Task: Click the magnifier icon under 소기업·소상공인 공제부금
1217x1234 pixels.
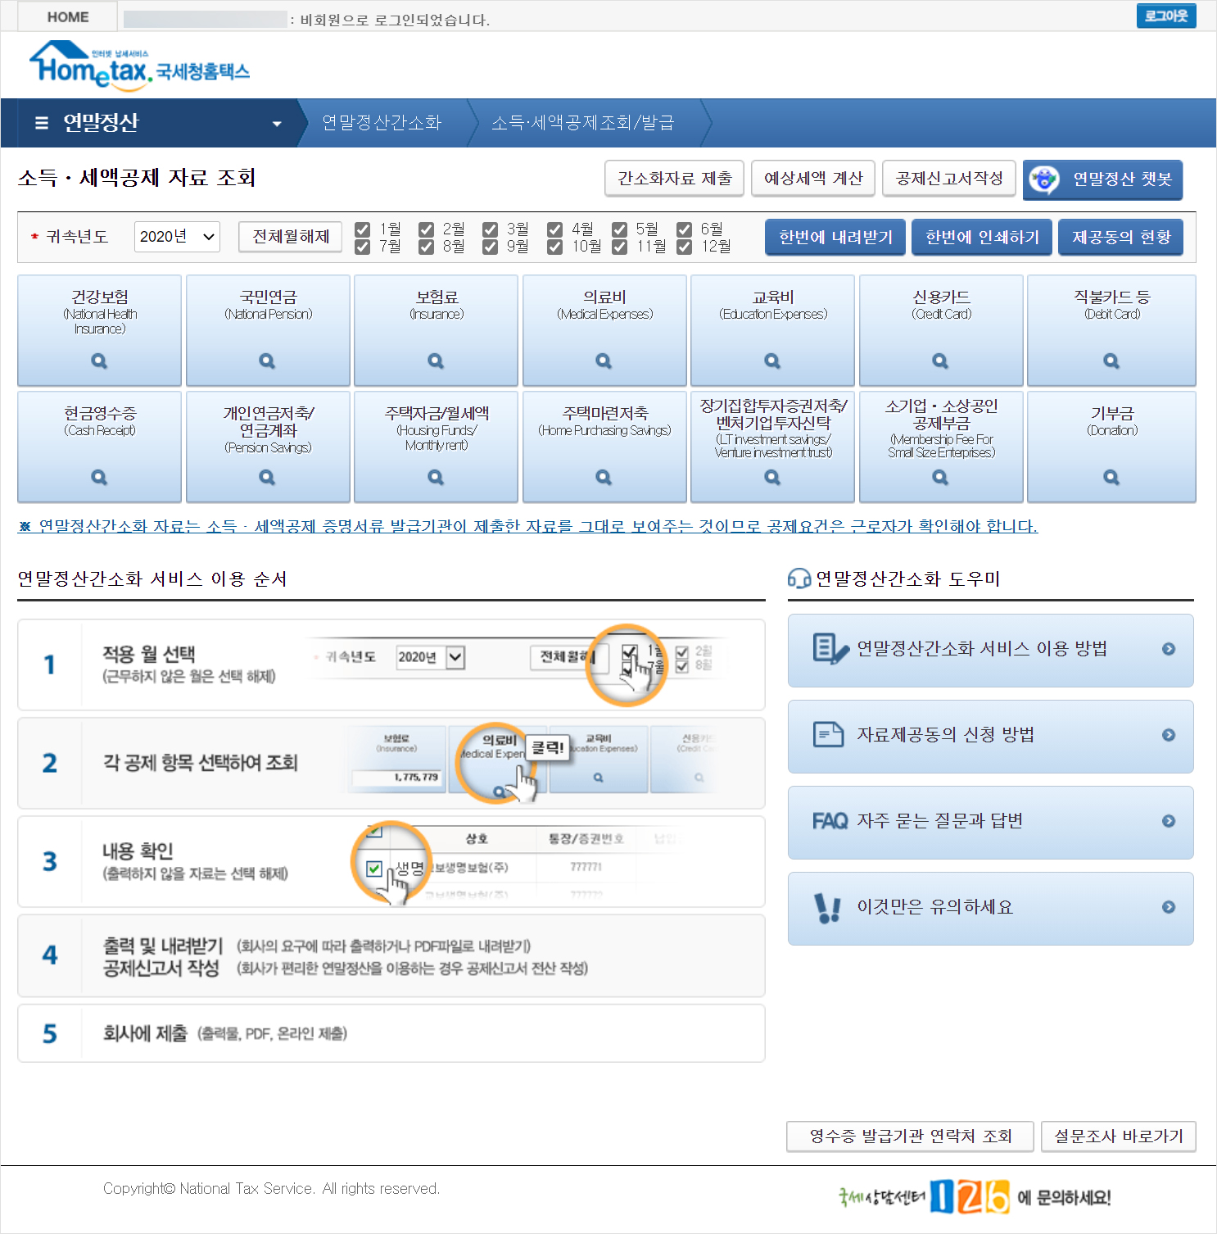Action: [940, 477]
